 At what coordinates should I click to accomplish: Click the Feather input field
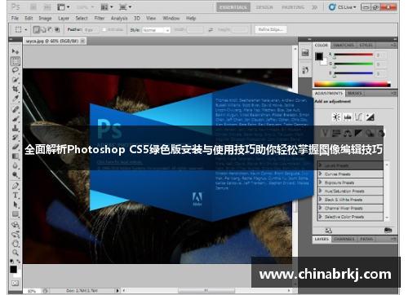pyautogui.click(x=91, y=30)
